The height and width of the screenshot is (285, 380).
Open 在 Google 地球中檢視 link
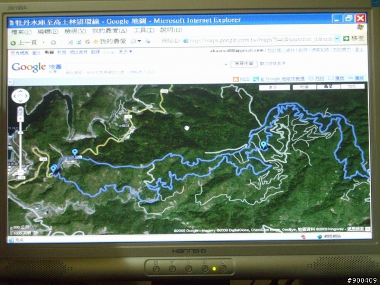click(x=282, y=79)
